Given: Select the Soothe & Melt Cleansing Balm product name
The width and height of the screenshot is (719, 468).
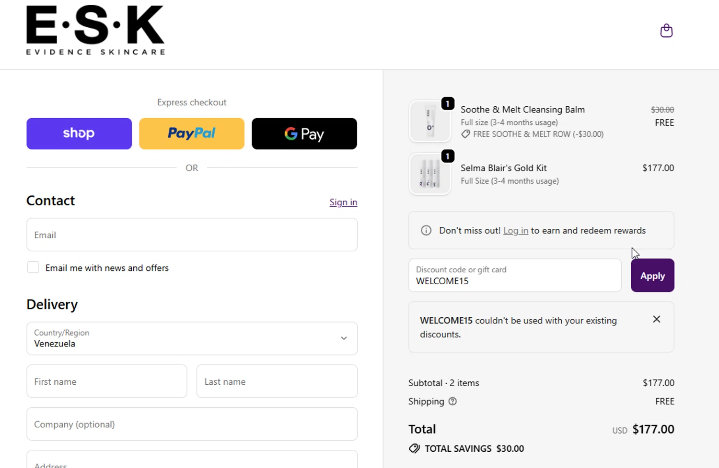Looking at the screenshot, I should 522,110.
